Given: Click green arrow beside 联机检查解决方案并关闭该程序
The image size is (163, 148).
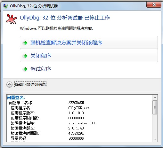Looking at the screenshot, I should [25, 43].
